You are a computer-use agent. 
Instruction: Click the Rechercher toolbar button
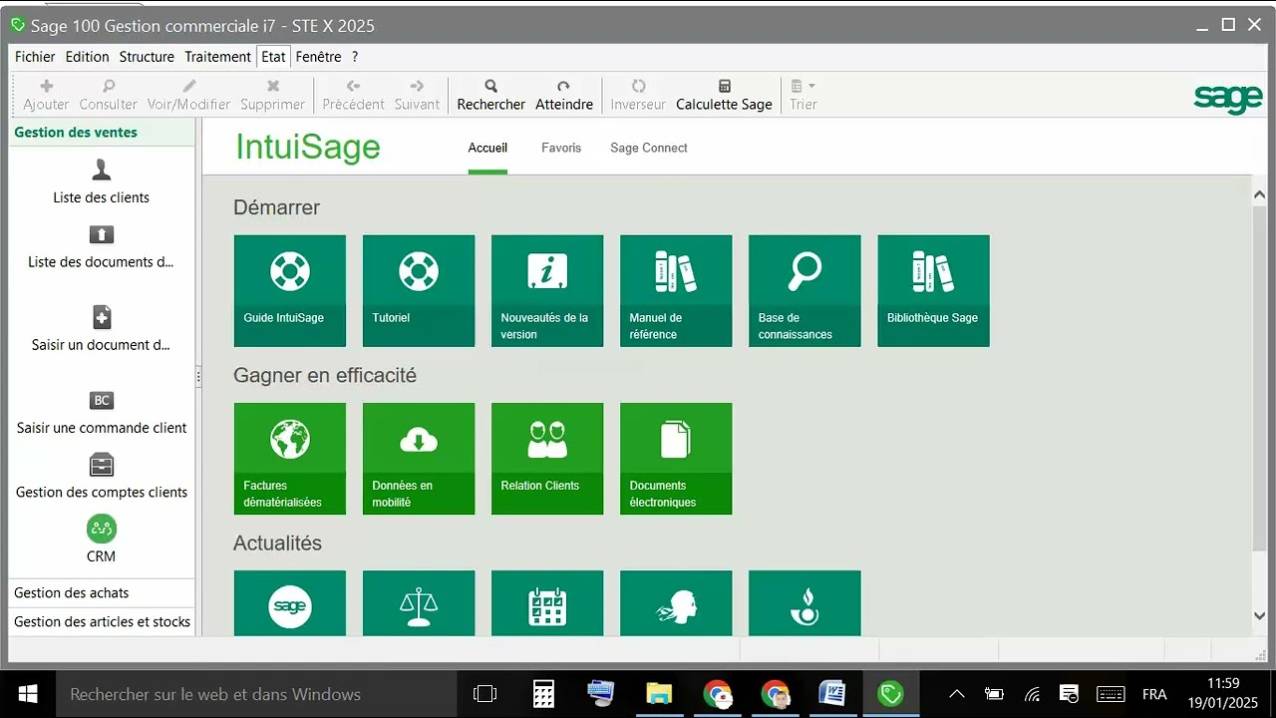(491, 96)
